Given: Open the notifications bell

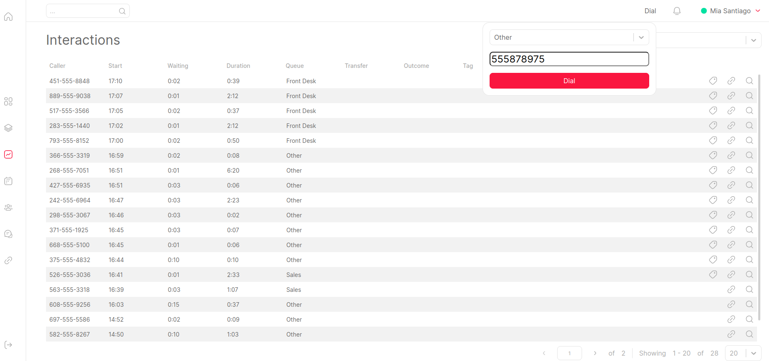Looking at the screenshot, I should 677,11.
